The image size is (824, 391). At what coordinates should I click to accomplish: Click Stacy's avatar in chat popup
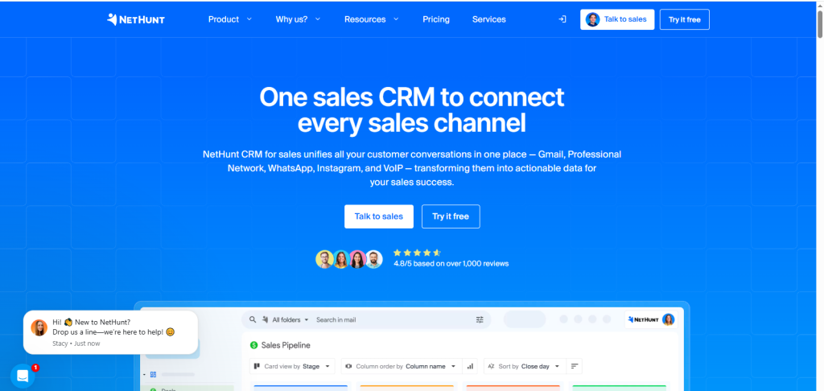pos(39,327)
